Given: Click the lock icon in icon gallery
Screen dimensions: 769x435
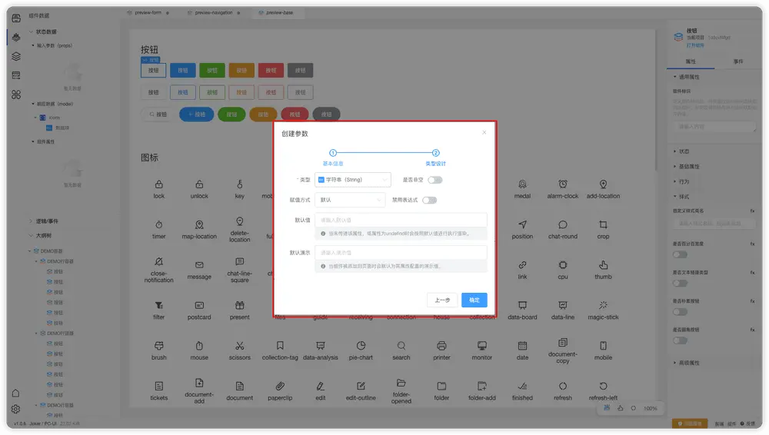Looking at the screenshot, I should (x=159, y=185).
